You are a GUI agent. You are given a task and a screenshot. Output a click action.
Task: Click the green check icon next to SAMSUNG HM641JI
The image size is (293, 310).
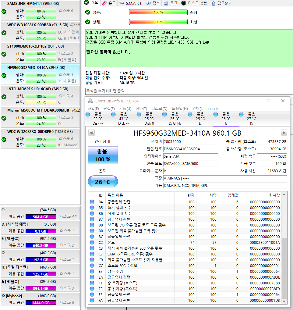pyautogui.click(x=4, y=12)
